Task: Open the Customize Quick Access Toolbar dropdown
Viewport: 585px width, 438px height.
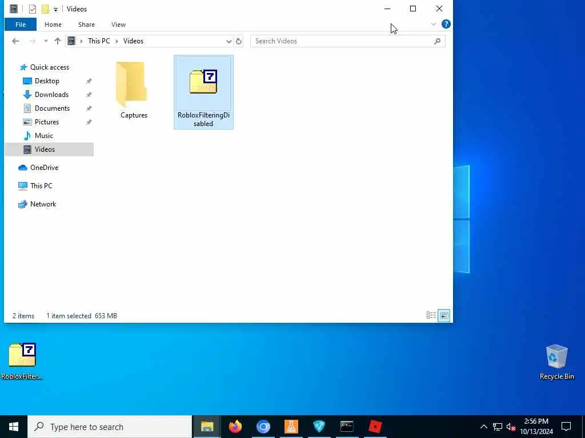Action: pyautogui.click(x=55, y=10)
